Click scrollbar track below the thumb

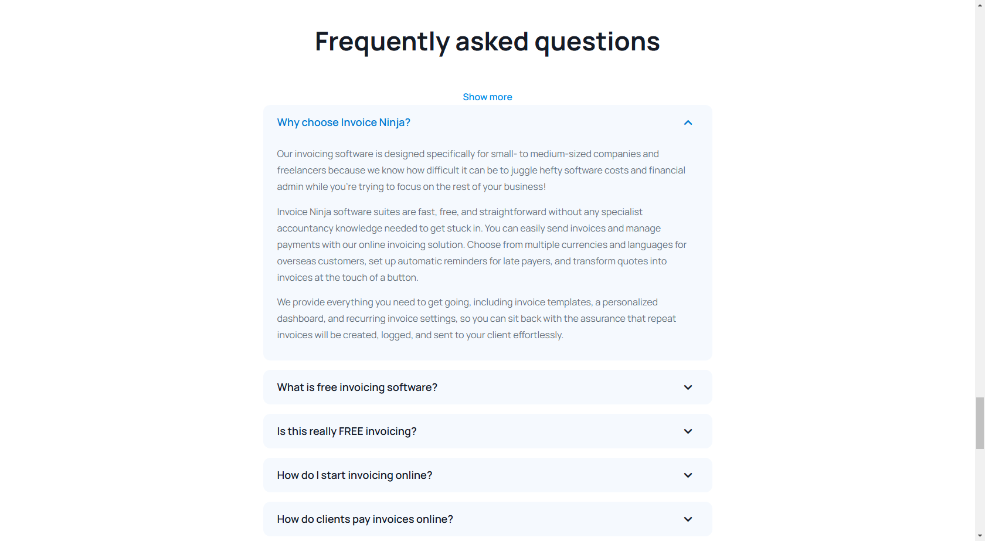[980, 492]
